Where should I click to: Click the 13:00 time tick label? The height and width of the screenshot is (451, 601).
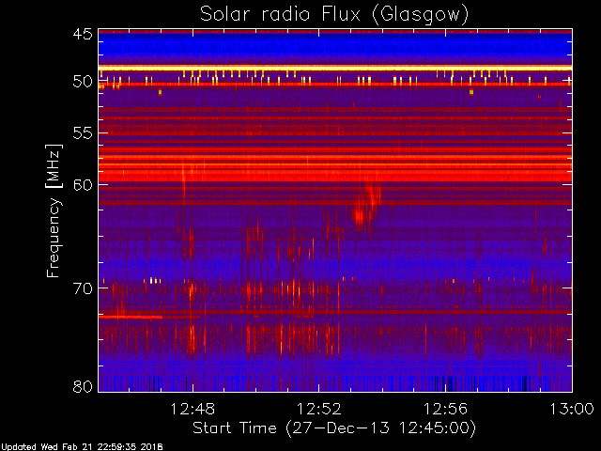pyautogui.click(x=572, y=409)
